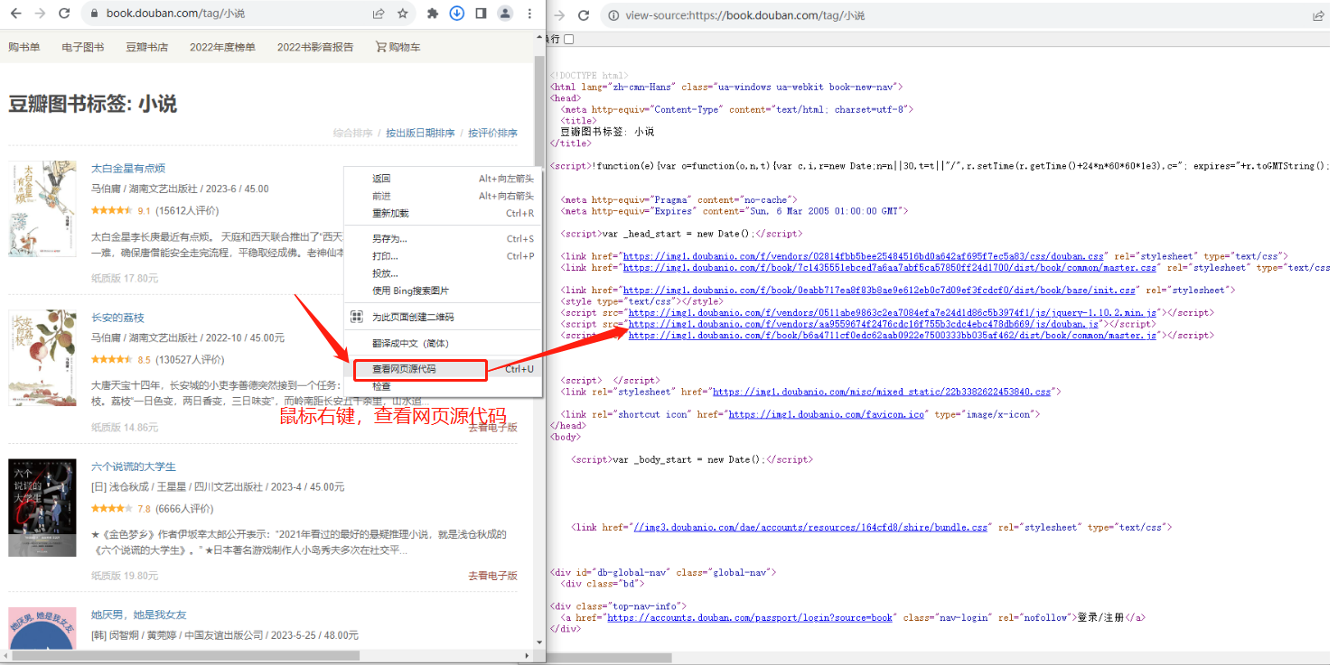The image size is (1338, 665).
Task: Click 查看网页源代码 in the context menu
Action: pos(405,369)
